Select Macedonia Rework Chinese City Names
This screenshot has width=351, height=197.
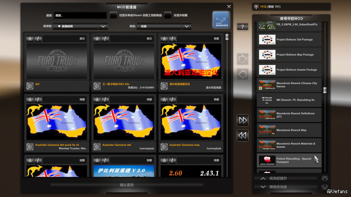tap(289, 85)
